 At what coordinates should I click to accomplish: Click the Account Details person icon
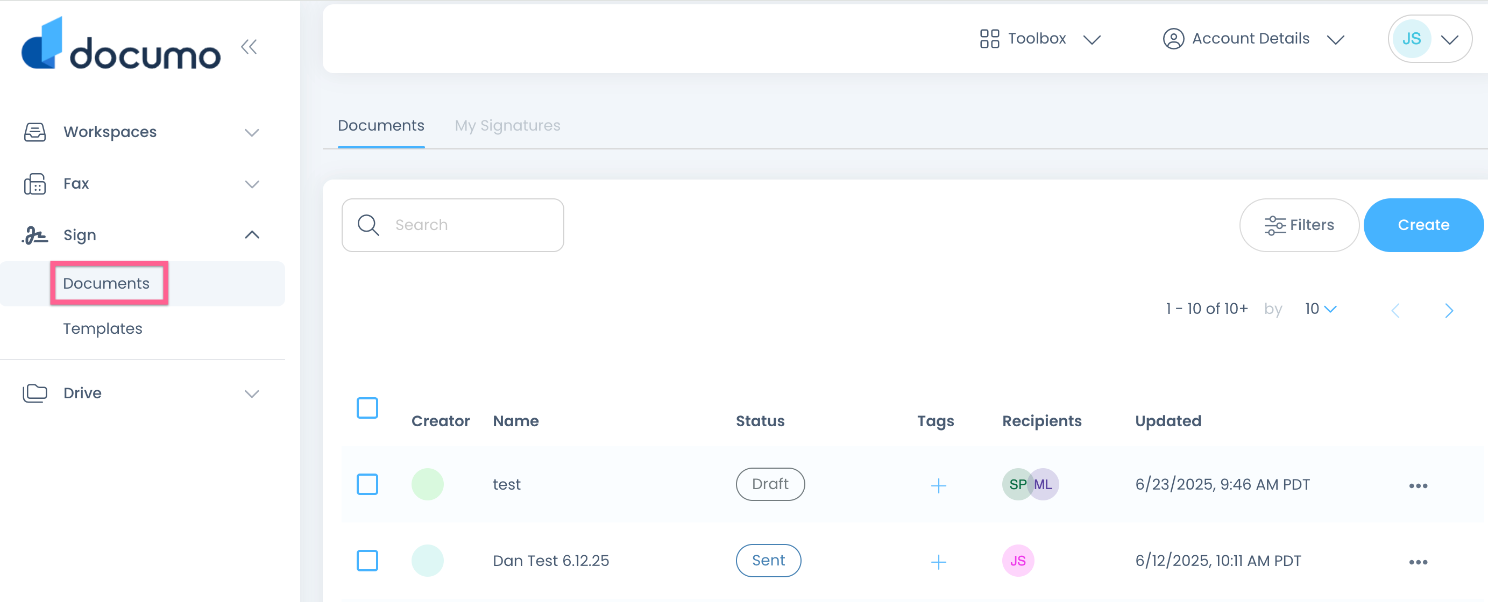pyautogui.click(x=1173, y=39)
